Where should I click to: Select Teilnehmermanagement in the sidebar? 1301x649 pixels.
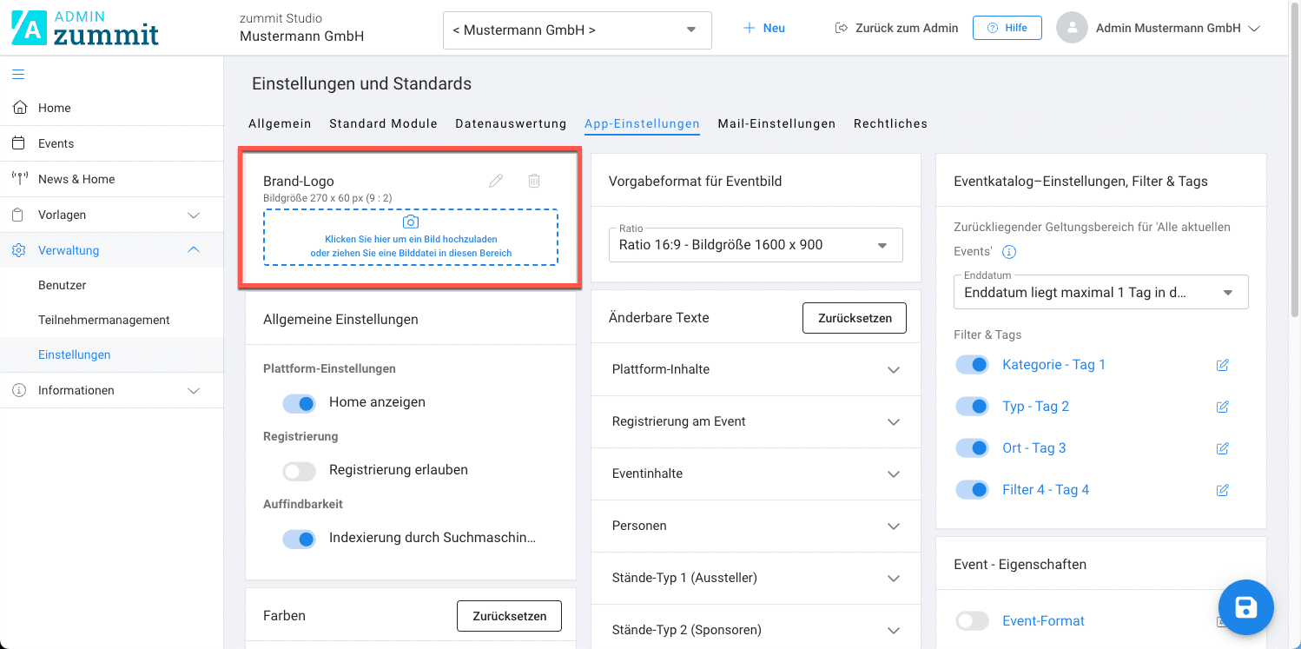point(104,320)
